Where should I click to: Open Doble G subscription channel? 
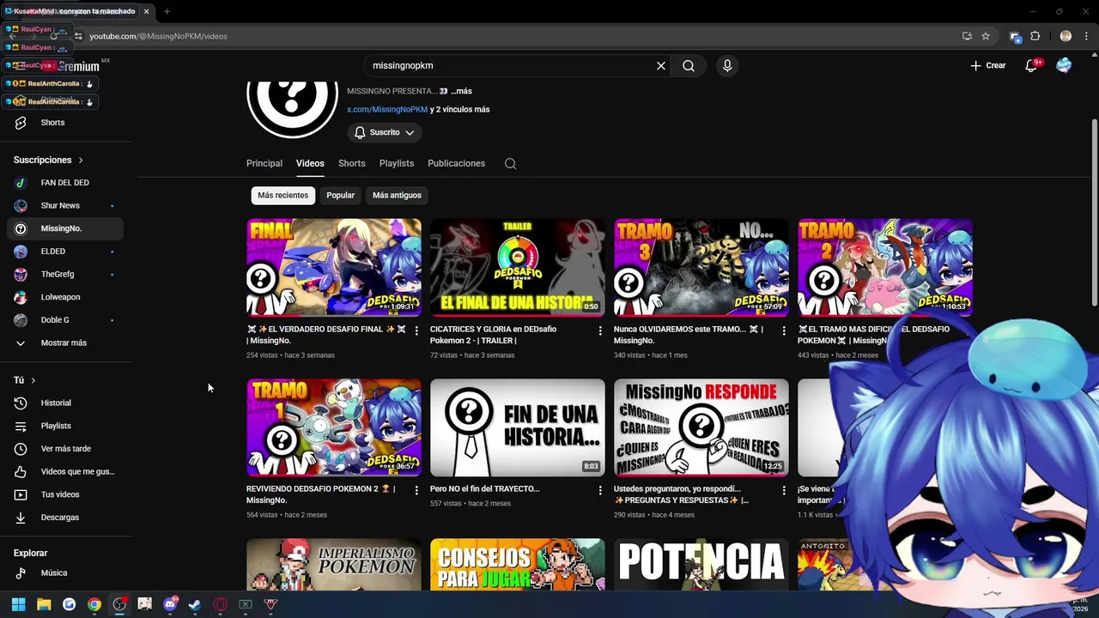coord(65,320)
